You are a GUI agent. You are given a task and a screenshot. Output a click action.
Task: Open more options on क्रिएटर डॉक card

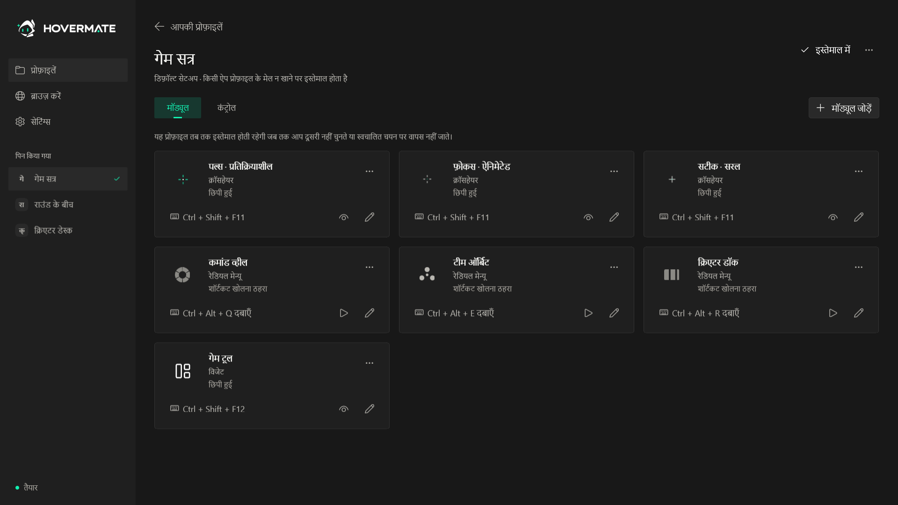(859, 267)
